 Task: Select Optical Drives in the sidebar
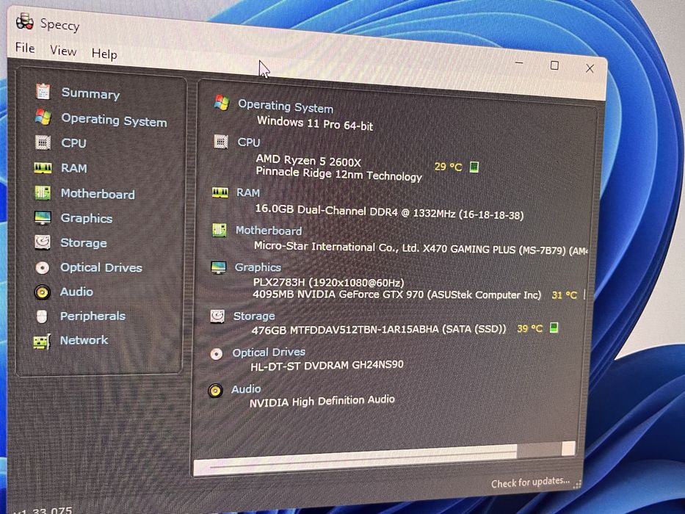click(101, 267)
